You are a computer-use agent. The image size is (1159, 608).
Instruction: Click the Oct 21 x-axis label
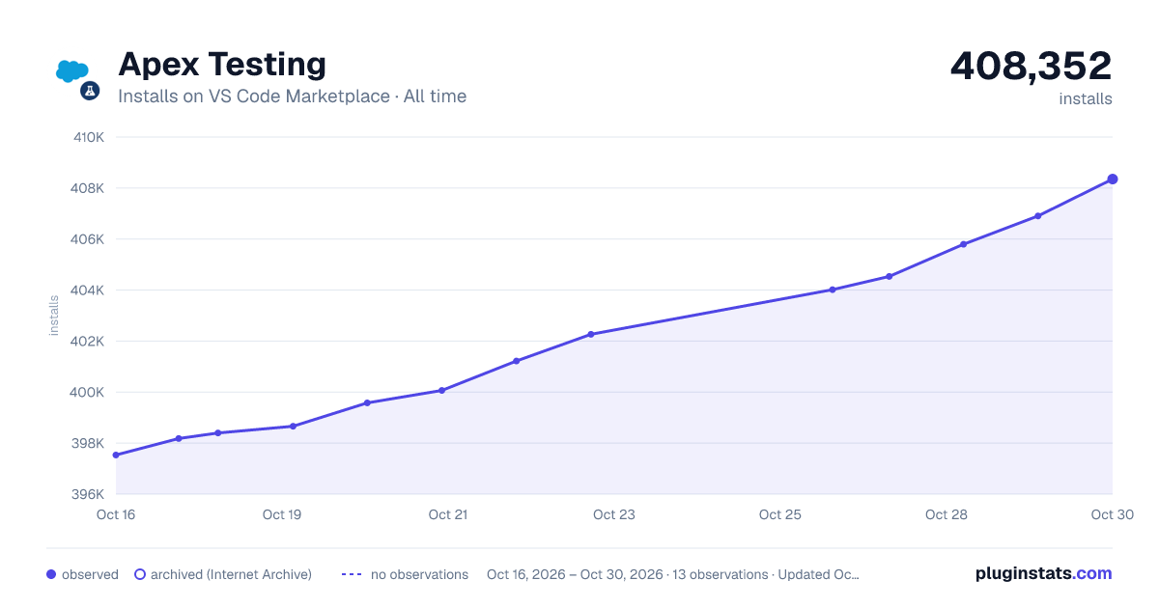tap(448, 514)
